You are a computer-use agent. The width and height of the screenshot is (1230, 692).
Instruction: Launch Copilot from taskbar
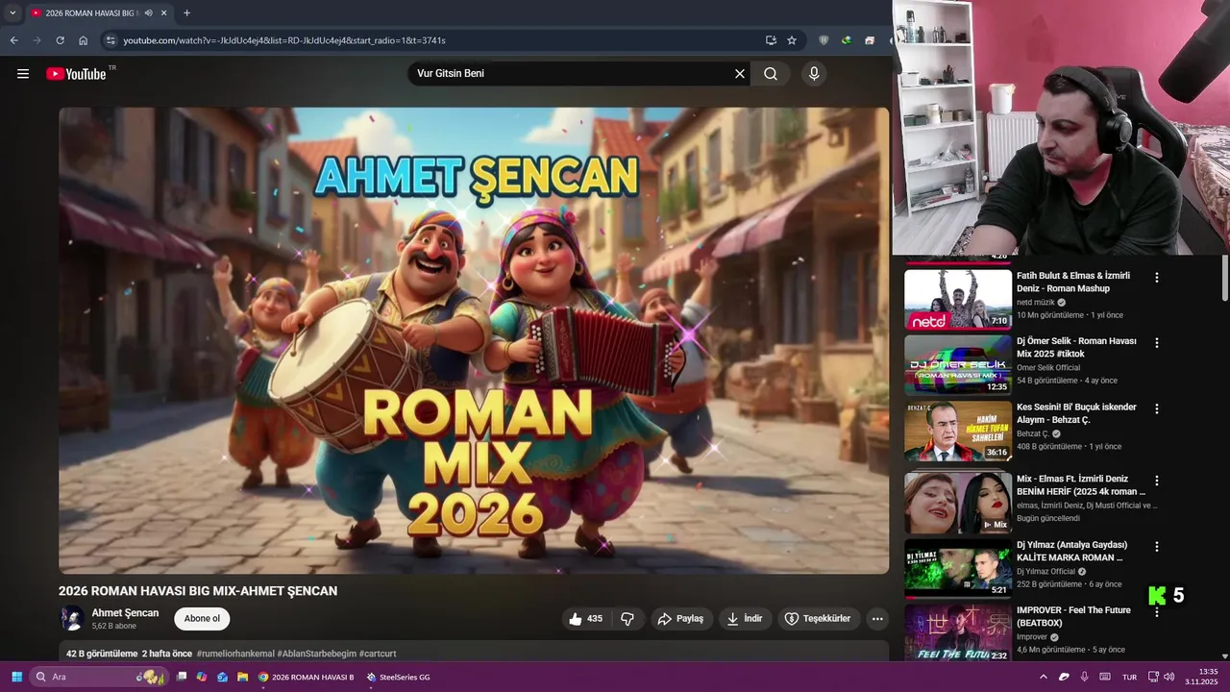(x=202, y=677)
